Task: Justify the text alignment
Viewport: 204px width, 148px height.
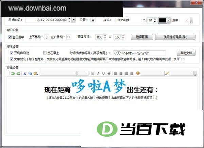Action: click(x=132, y=74)
